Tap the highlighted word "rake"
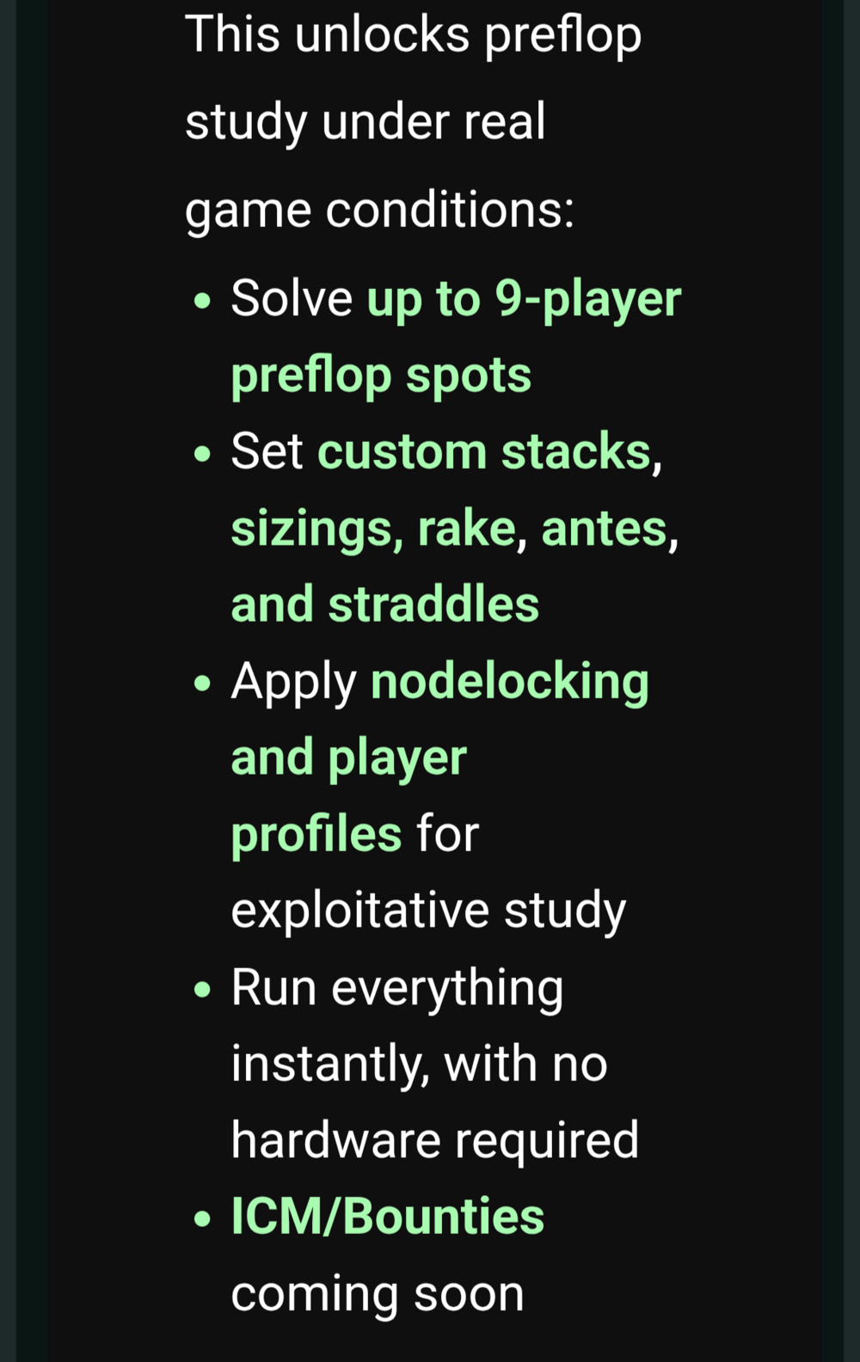Image resolution: width=860 pixels, height=1362 pixels. point(466,528)
